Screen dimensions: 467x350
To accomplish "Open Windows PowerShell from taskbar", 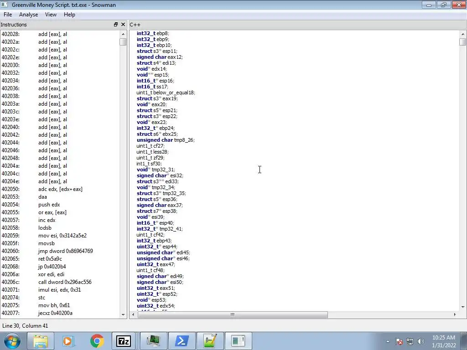I will coord(182,341).
